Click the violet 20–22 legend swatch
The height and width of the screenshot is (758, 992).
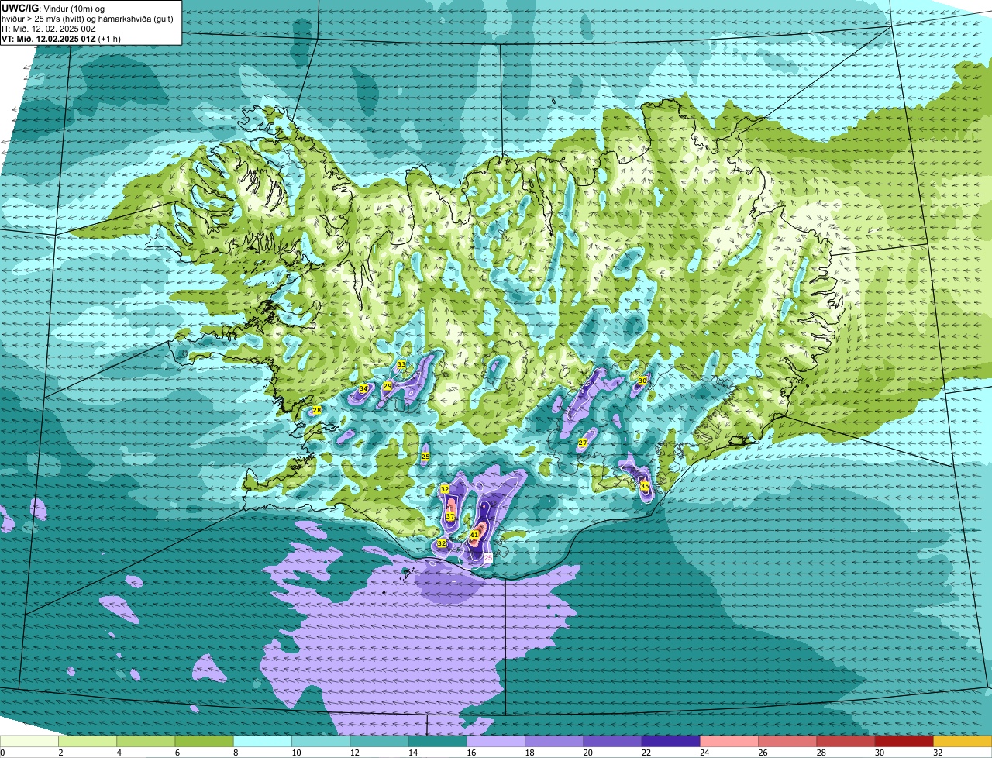click(612, 742)
